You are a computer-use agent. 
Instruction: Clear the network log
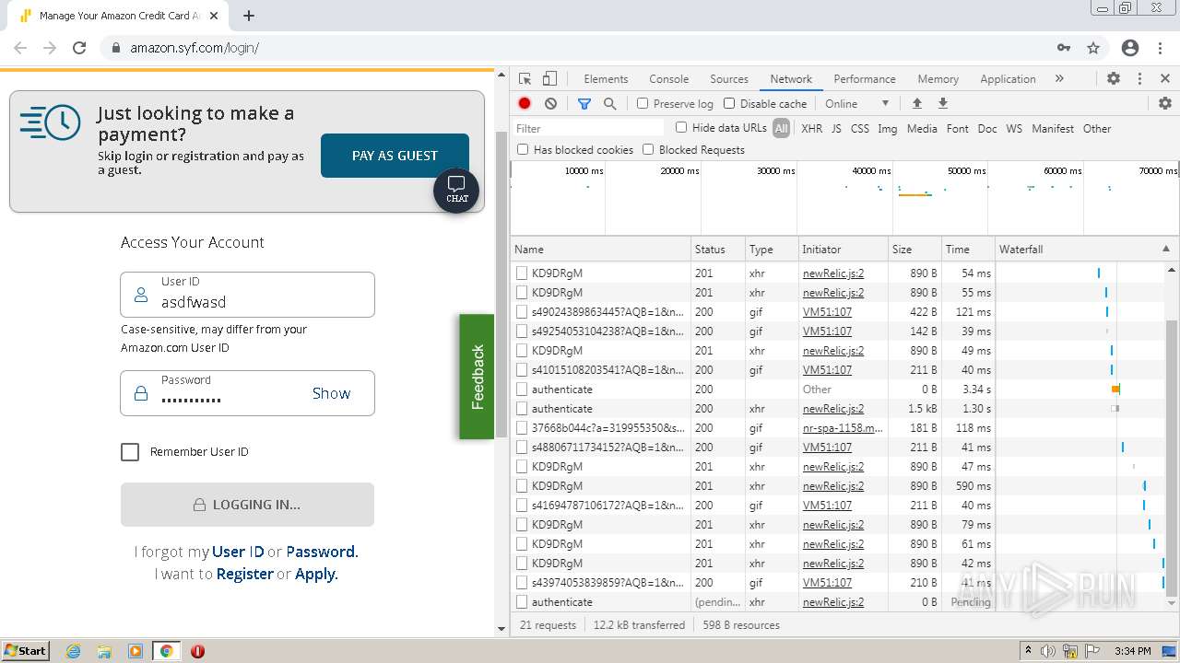click(550, 104)
